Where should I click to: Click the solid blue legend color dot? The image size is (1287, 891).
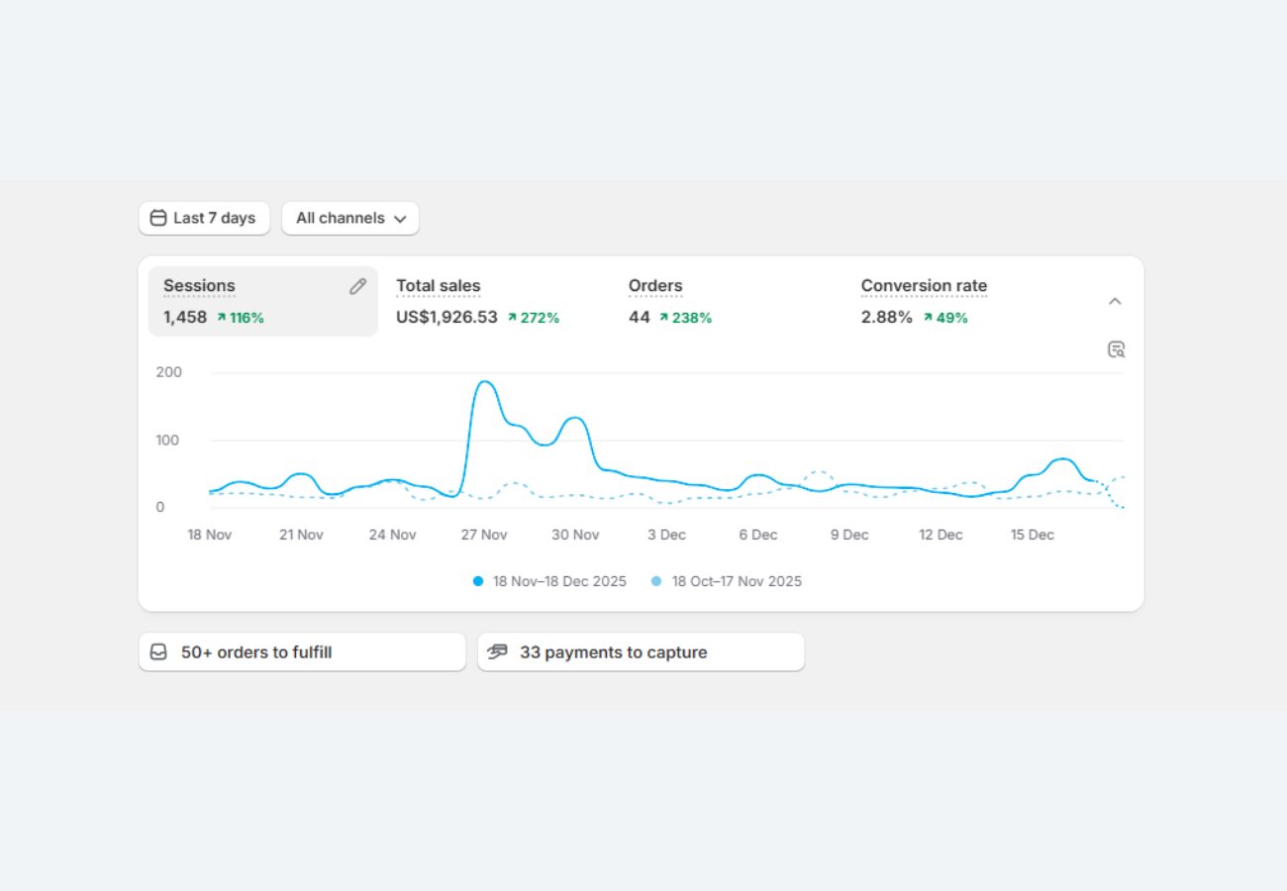478,582
